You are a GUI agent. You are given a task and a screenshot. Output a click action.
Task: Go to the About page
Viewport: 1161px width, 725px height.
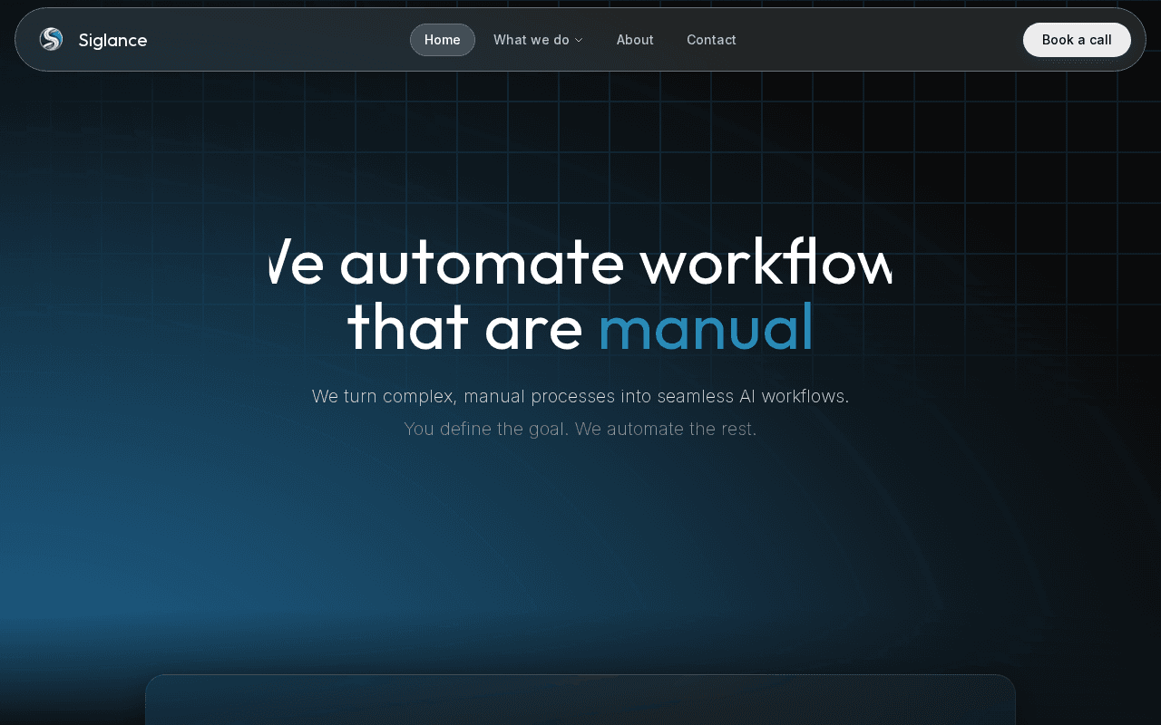635,40
